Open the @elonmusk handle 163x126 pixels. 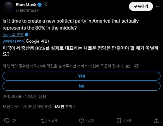click(x=27, y=10)
